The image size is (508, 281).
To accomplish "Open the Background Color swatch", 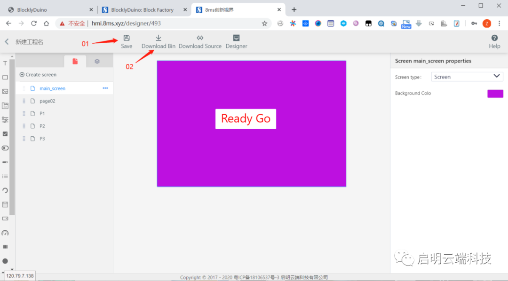I will (495, 94).
